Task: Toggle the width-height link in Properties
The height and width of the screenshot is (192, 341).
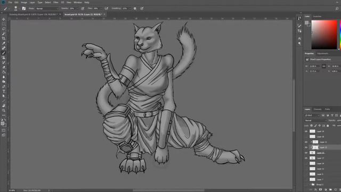Action: click(x=323, y=66)
